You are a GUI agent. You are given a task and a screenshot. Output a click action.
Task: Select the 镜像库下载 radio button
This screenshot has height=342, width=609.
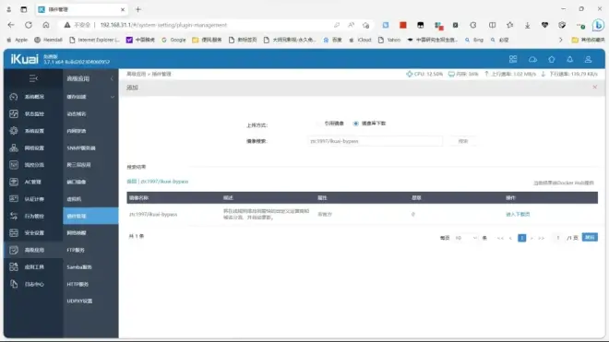click(x=356, y=124)
